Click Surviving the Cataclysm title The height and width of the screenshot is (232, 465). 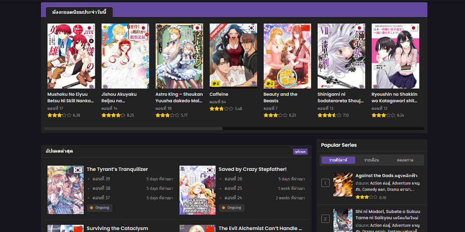point(117,228)
